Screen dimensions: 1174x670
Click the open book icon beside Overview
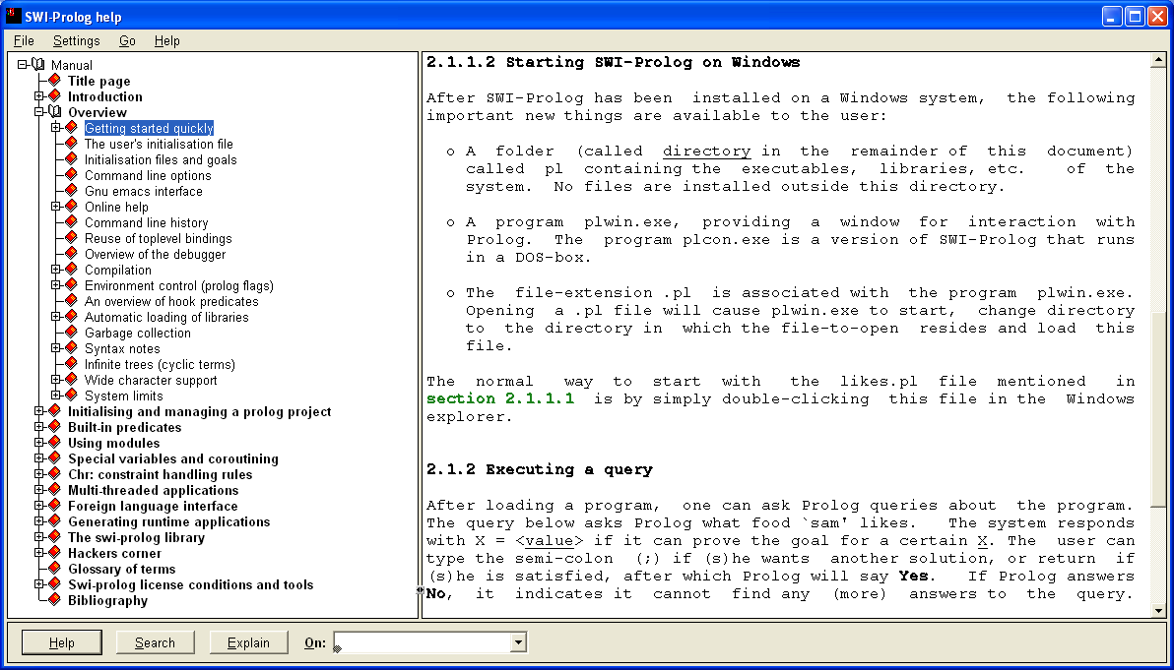[56, 112]
